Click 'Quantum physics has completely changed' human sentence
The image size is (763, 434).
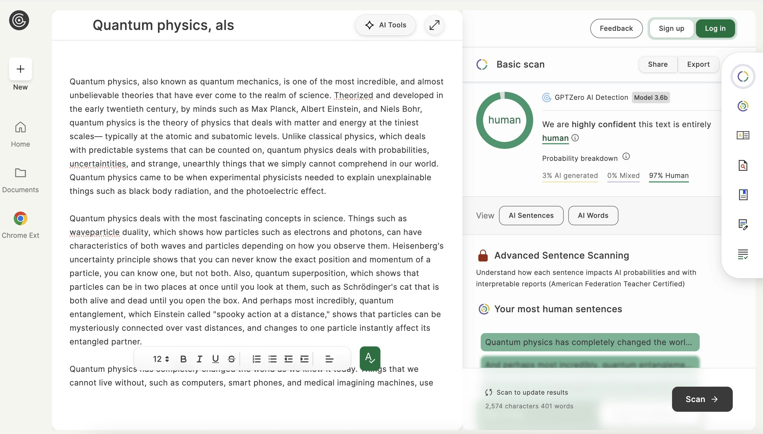point(590,342)
